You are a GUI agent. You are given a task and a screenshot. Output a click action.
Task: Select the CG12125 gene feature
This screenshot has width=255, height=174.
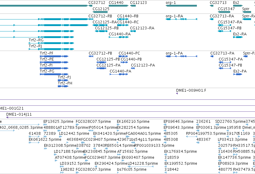pyautogui.click(x=100, y=12)
